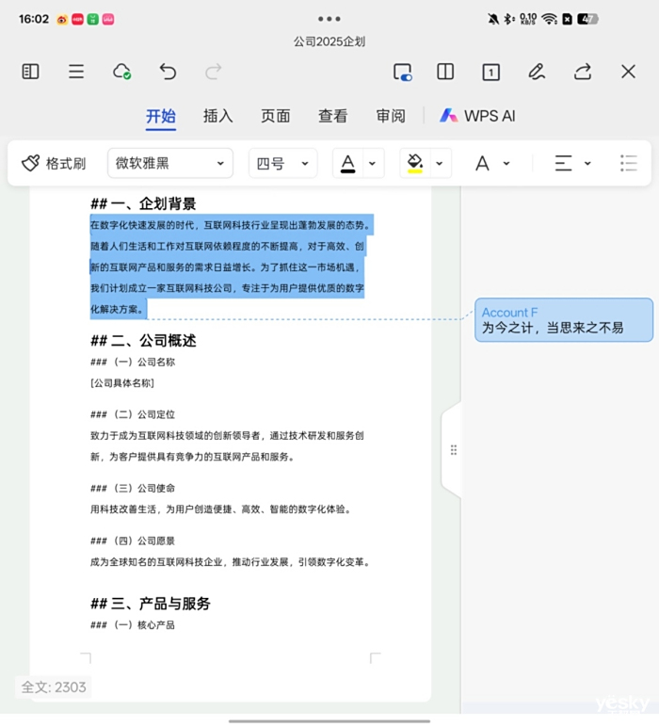Open the page count indicator icon
659x727 pixels.
coord(490,72)
